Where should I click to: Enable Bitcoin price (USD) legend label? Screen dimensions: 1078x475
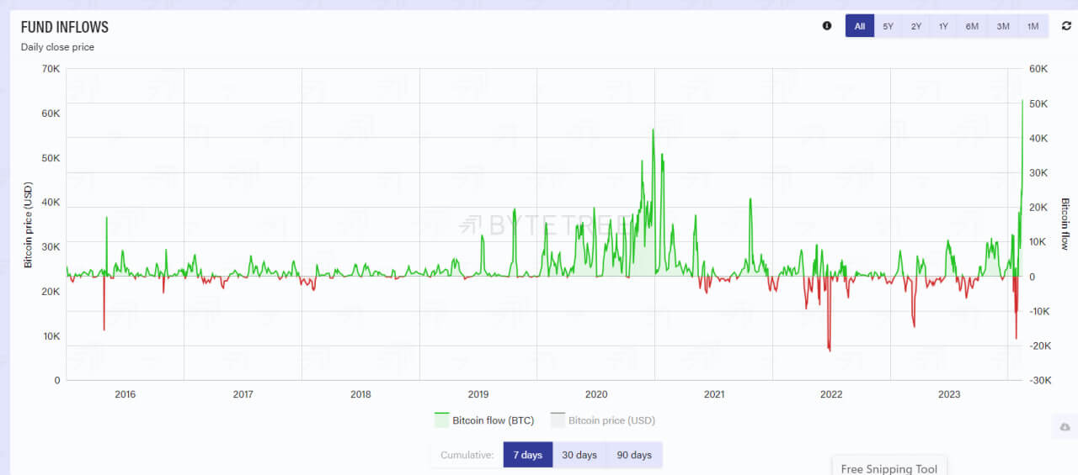pyautogui.click(x=611, y=420)
